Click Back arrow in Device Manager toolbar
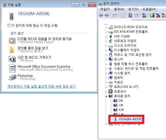The width and height of the screenshot is (166, 140). pyautogui.click(x=101, y=16)
